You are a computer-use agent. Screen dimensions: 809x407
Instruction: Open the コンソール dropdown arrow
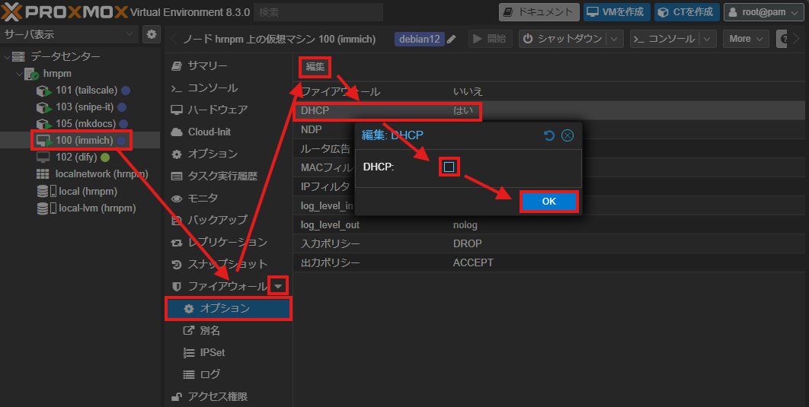click(708, 39)
